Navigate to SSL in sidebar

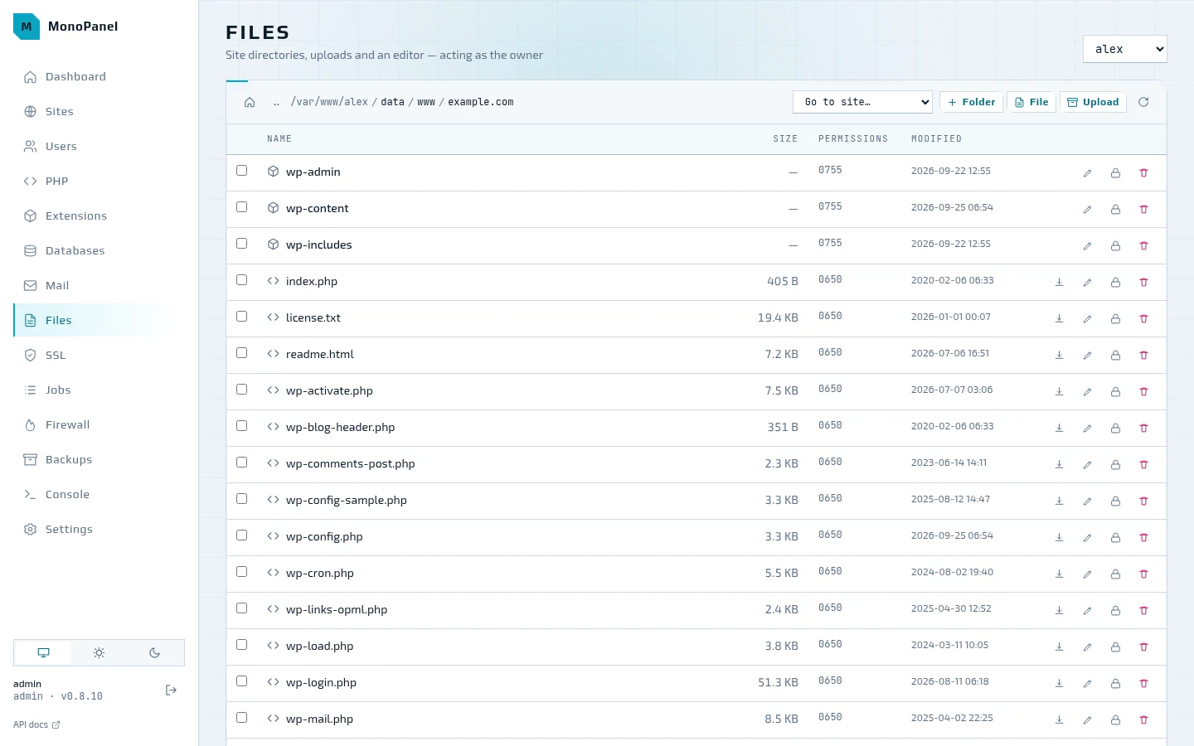[99, 355]
